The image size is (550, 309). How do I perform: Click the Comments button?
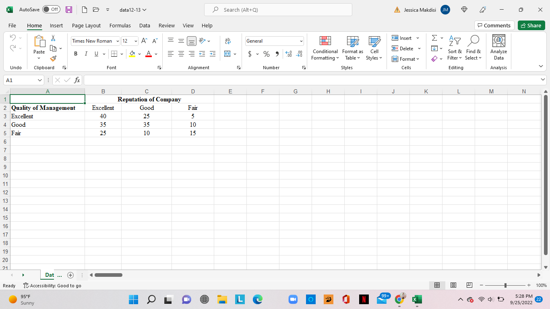[494, 25]
